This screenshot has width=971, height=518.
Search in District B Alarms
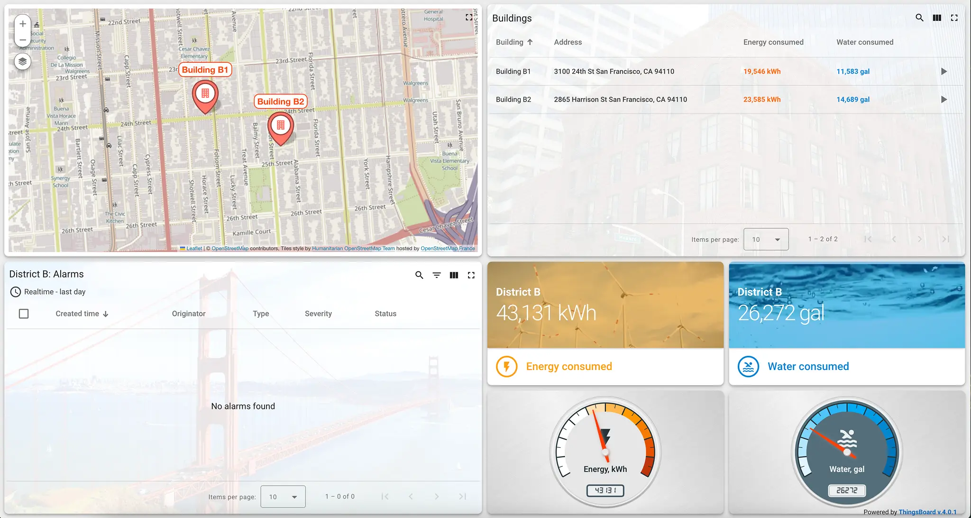point(419,275)
